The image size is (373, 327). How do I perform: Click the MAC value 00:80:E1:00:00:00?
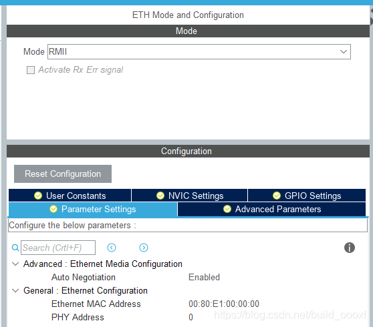pos(224,304)
